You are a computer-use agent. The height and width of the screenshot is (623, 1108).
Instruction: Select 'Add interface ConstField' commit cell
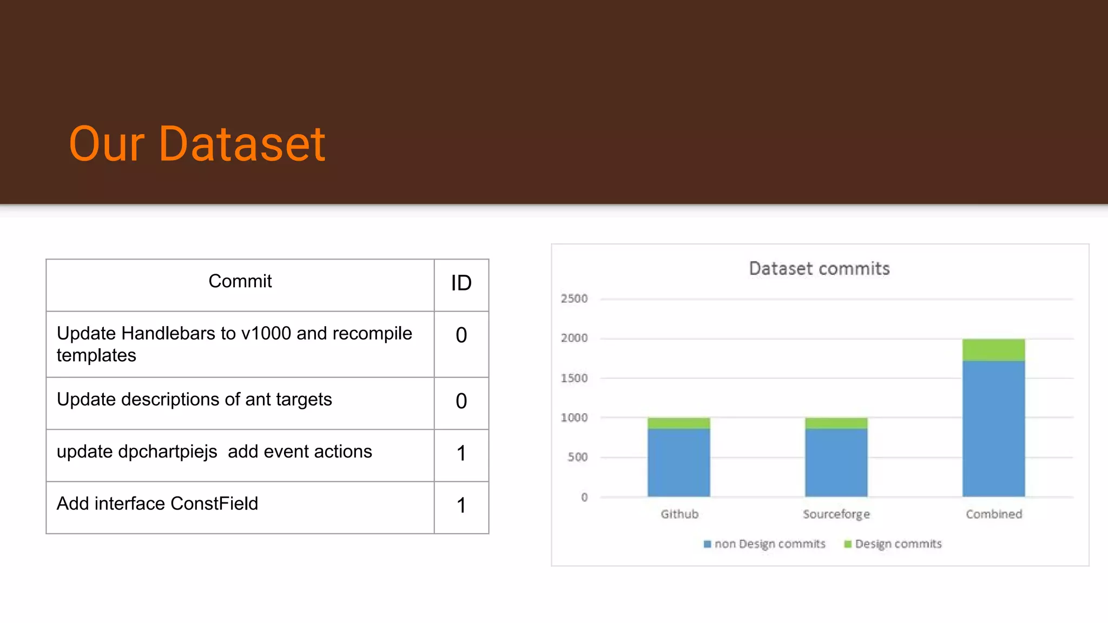157,503
